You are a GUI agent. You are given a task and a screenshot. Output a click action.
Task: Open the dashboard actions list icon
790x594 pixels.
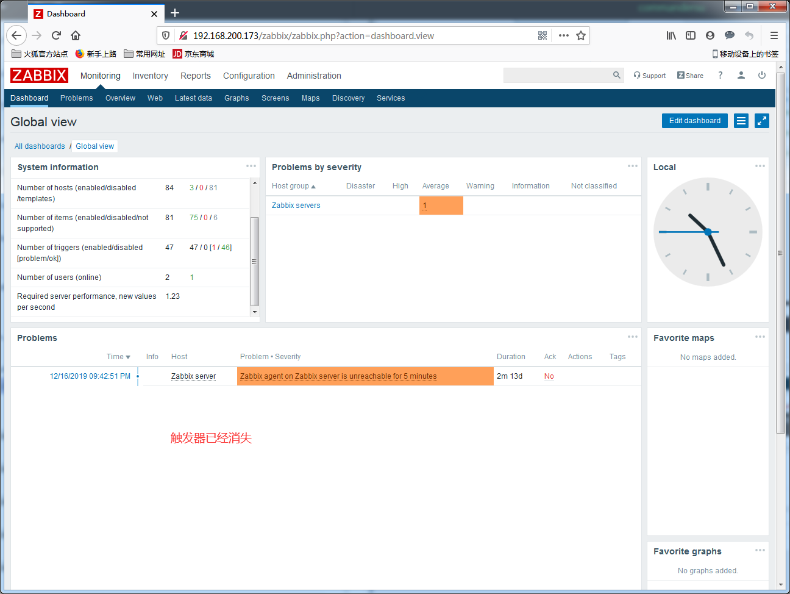pyautogui.click(x=741, y=121)
